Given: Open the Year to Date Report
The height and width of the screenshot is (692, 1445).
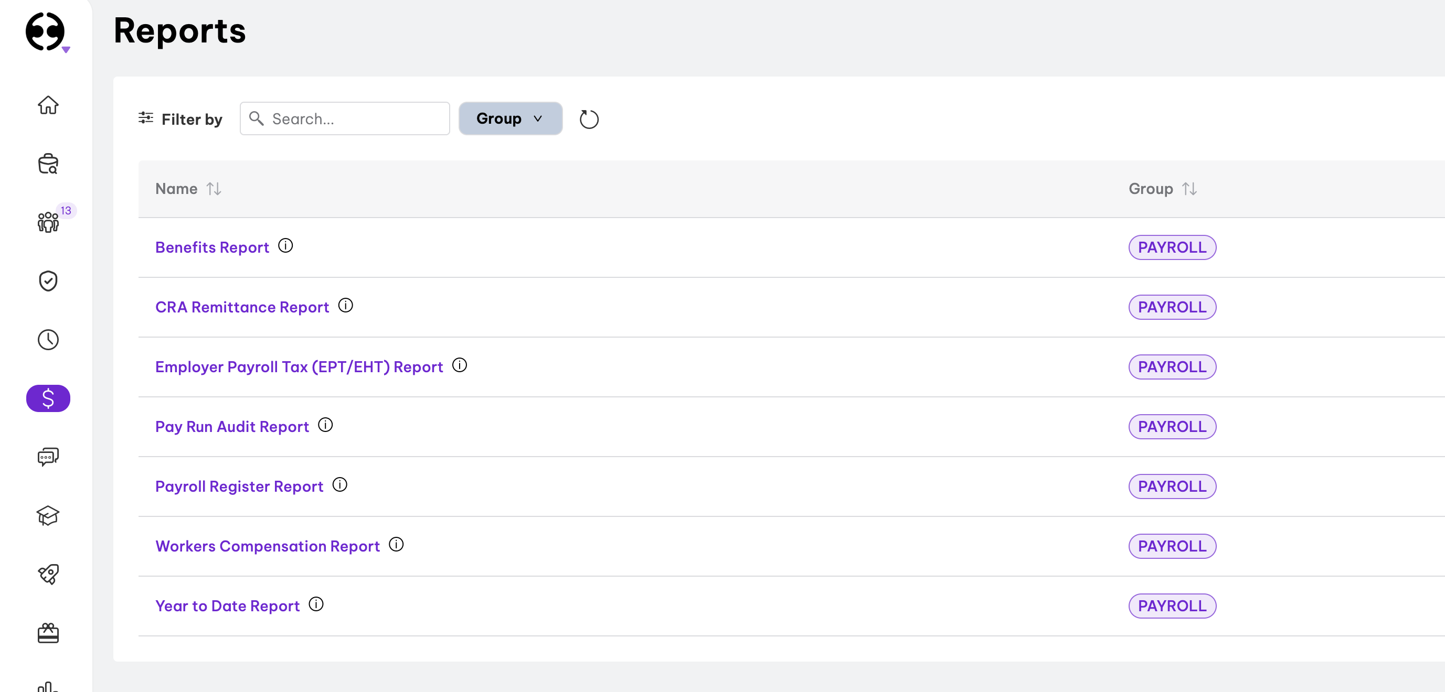Looking at the screenshot, I should click(x=227, y=605).
